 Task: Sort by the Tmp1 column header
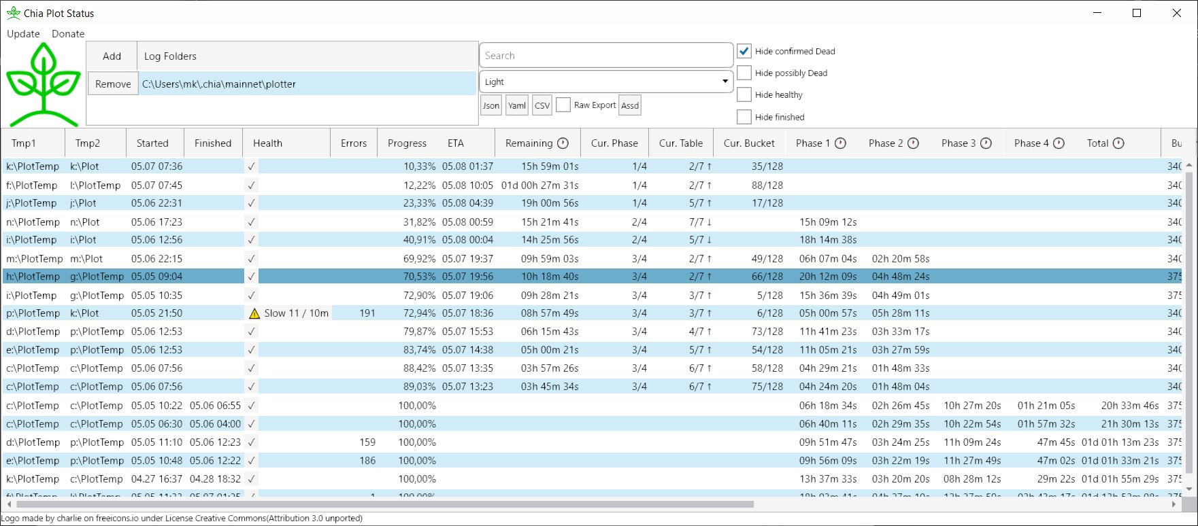pyautogui.click(x=33, y=143)
